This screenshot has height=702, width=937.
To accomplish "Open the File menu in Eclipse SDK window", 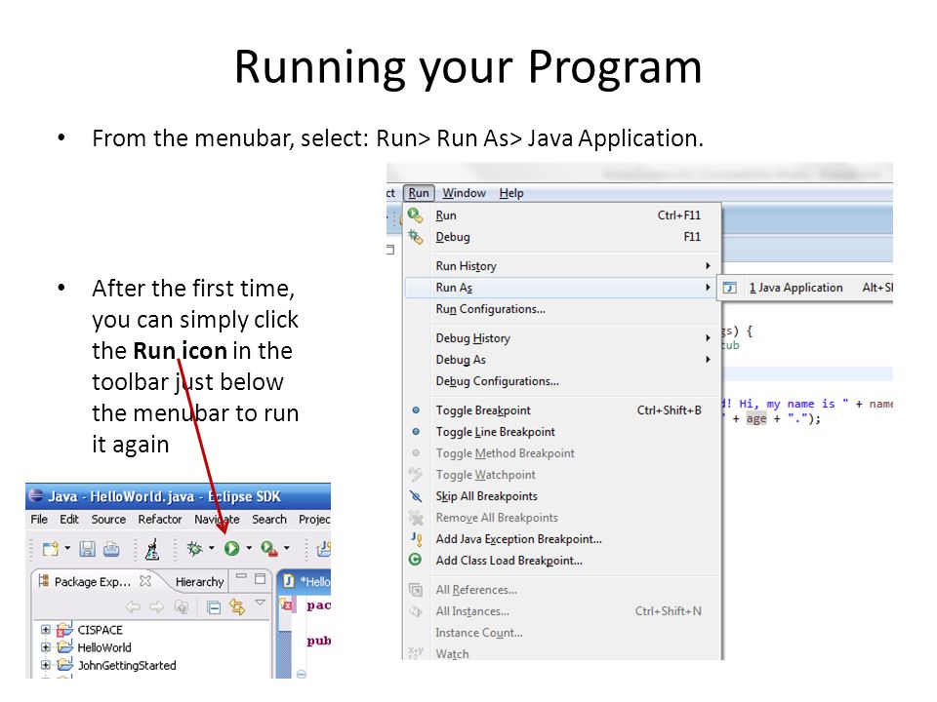I will 39,520.
